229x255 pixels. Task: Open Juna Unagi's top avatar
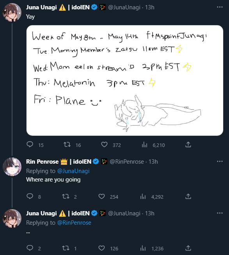tap(12, 12)
